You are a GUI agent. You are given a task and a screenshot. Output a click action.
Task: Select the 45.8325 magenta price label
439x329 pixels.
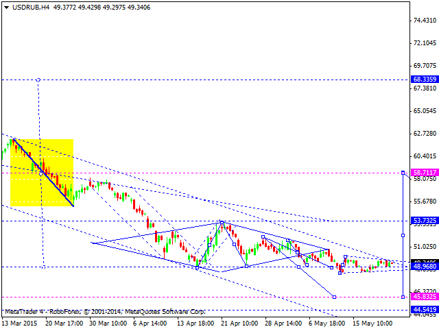point(425,297)
